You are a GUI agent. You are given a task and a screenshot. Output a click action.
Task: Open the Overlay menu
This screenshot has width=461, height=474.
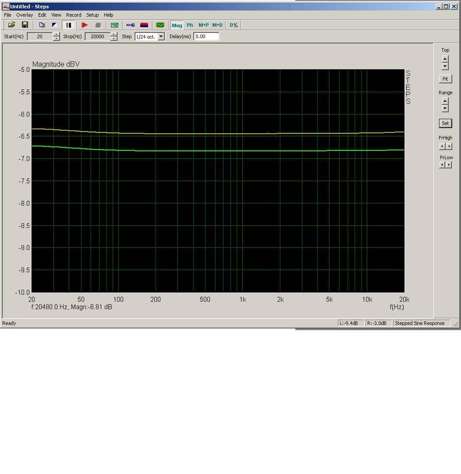[x=25, y=15]
